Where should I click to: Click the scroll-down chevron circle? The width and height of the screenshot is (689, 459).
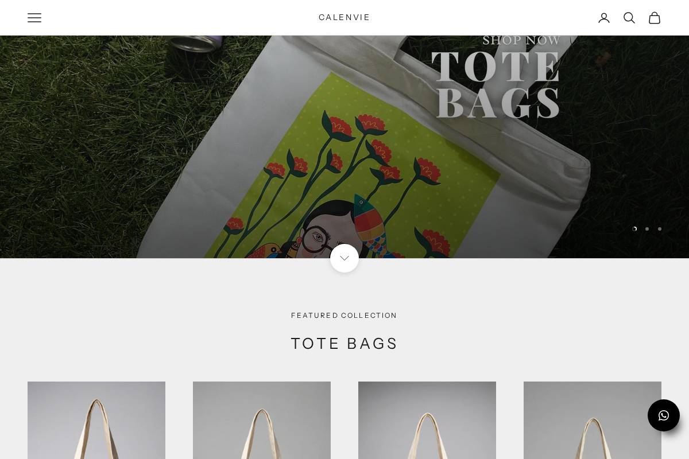344,258
